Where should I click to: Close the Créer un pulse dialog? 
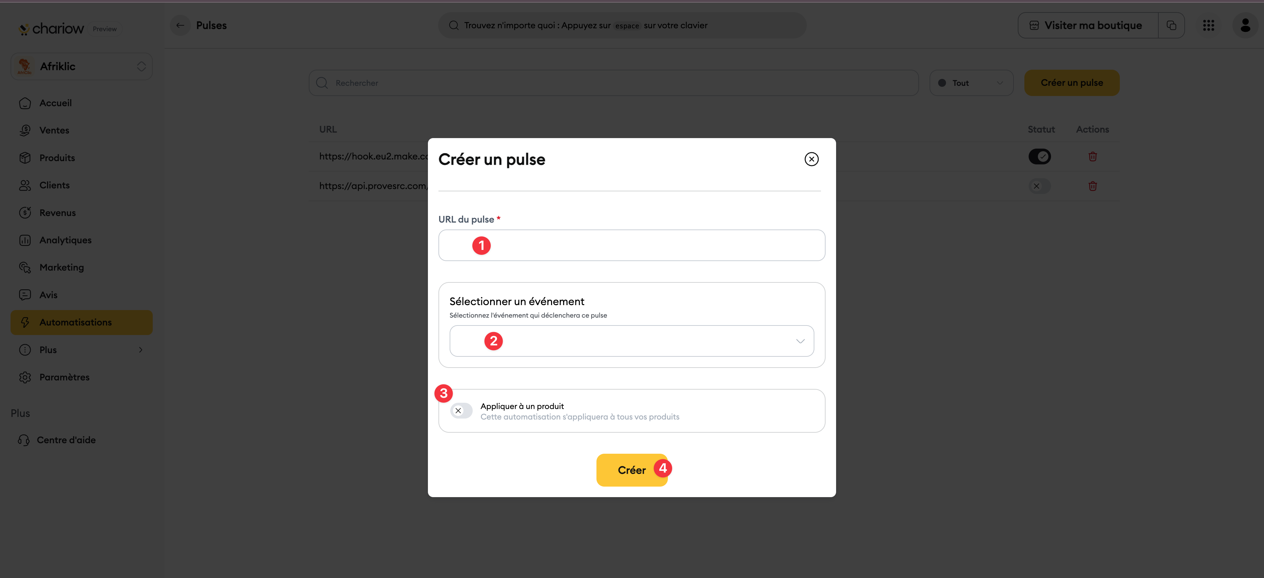(811, 159)
